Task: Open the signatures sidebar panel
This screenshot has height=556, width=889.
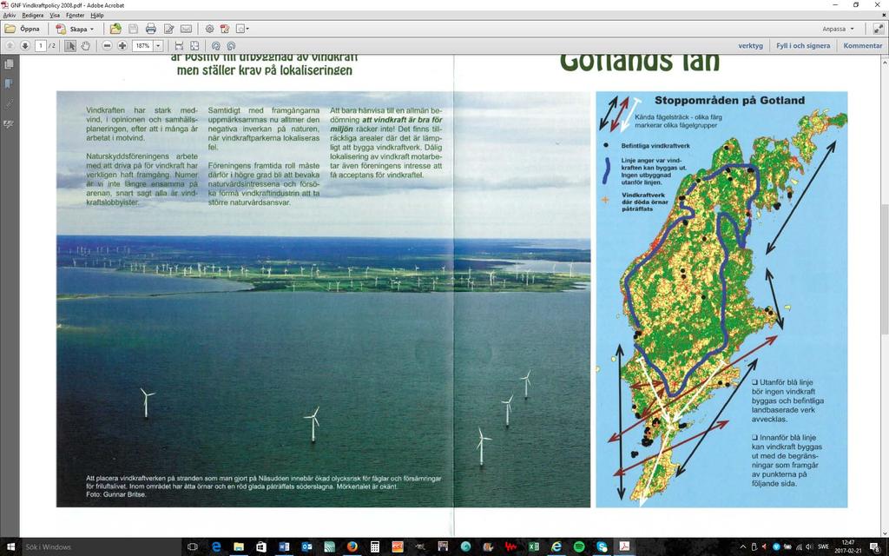Action: pyautogui.click(x=9, y=123)
